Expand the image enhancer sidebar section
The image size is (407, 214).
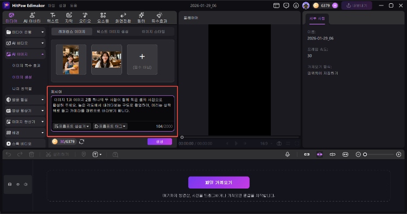click(x=25, y=121)
